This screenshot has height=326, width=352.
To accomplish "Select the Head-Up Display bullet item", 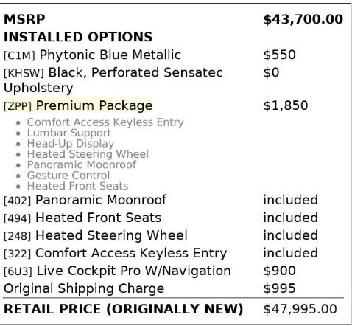I will (x=71, y=144).
